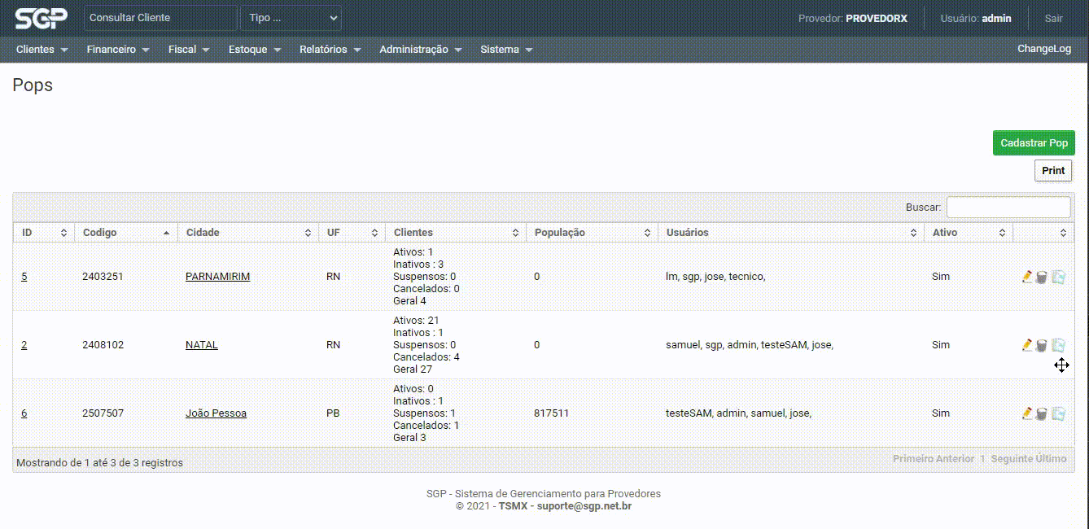Click the TSMX footer link
Screen dimensions: 1089x529
[x=513, y=506]
